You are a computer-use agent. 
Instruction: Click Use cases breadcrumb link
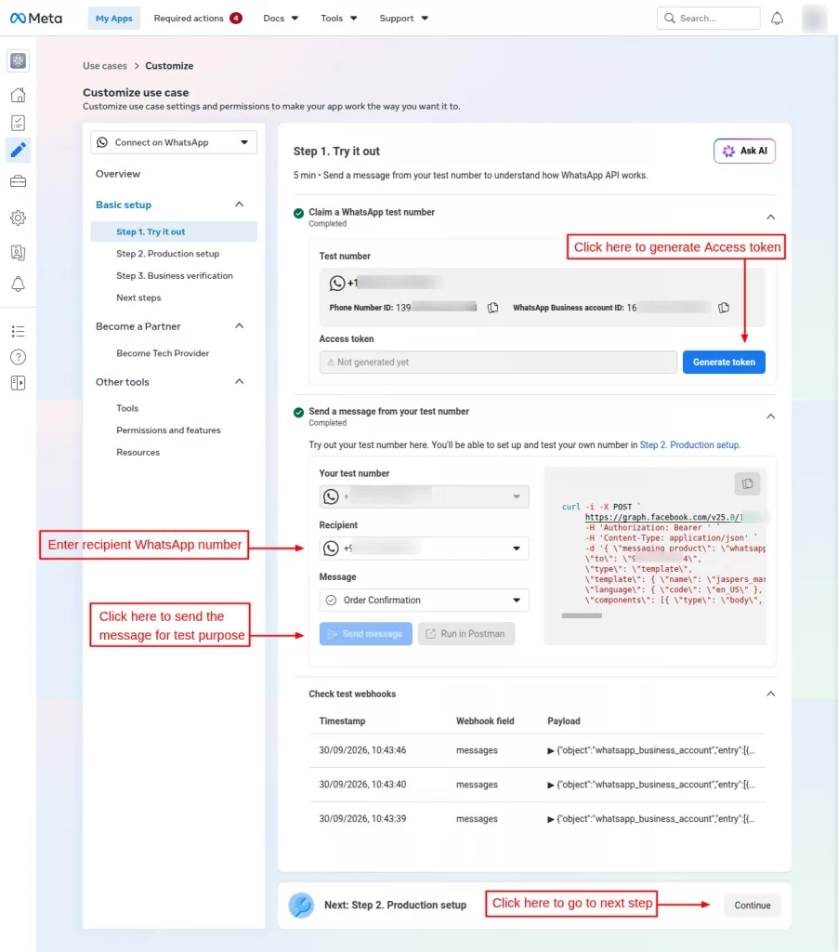(105, 66)
